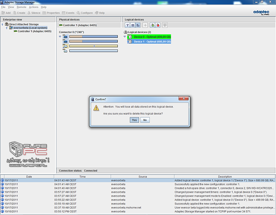Click the Help toolbar button with book icon

click(100, 13)
